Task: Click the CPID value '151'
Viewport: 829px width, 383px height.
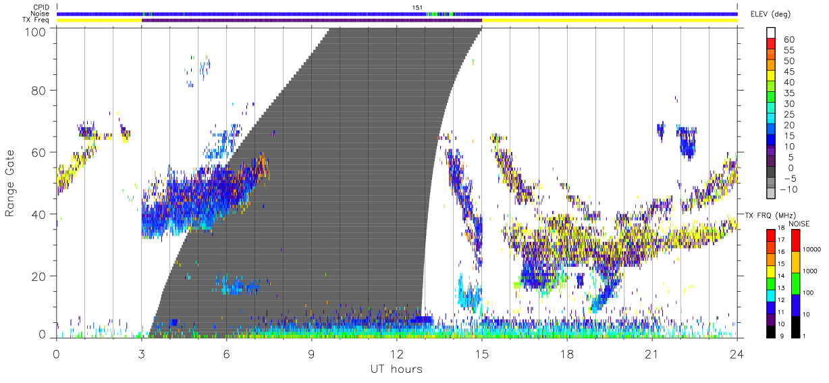Action: click(x=417, y=7)
